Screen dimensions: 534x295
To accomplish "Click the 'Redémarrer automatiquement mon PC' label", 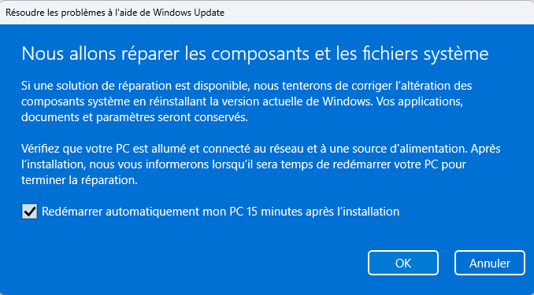I will pos(221,212).
